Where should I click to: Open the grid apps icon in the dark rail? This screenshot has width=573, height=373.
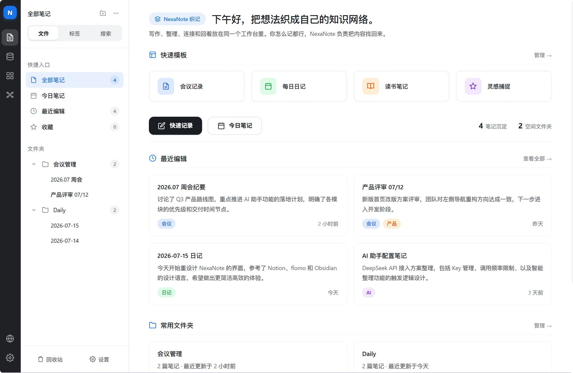(x=10, y=76)
